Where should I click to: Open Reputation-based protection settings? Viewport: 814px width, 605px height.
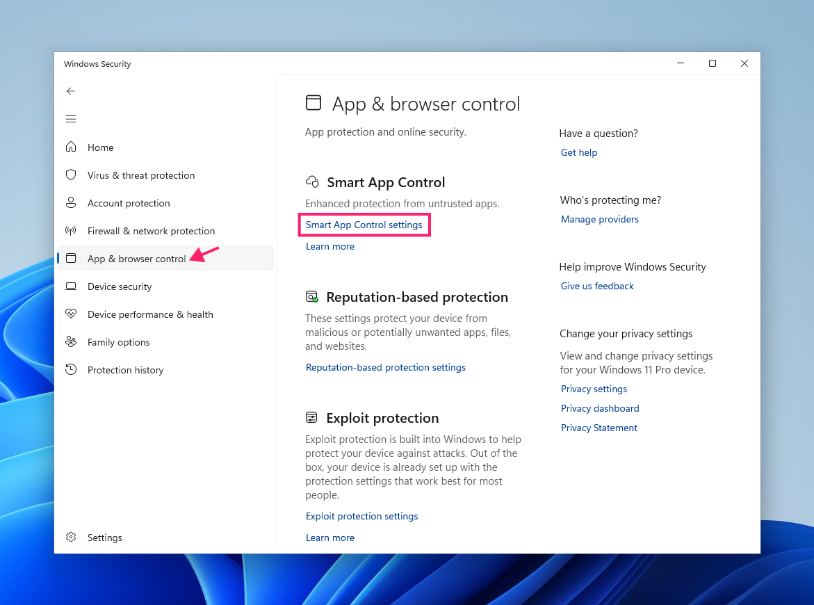pos(385,368)
